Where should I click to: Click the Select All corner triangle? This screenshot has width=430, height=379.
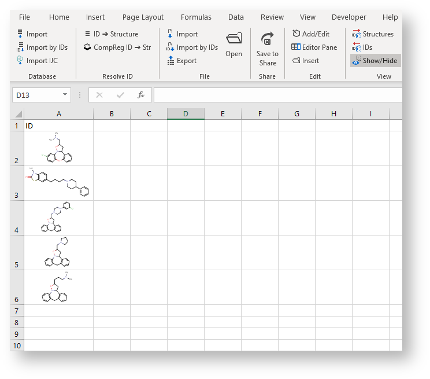point(18,114)
